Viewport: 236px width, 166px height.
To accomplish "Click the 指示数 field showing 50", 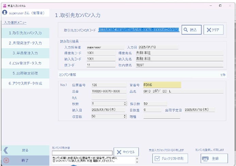I will pyautogui.click(x=155, y=104).
